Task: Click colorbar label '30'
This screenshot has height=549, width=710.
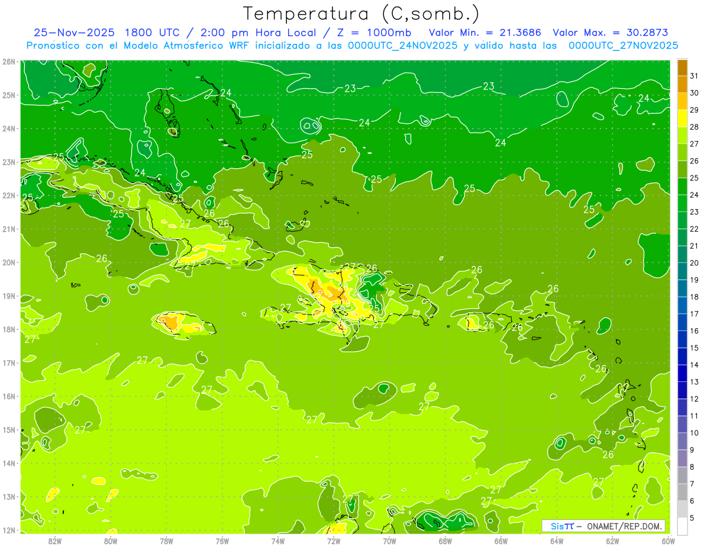Action: click(694, 93)
